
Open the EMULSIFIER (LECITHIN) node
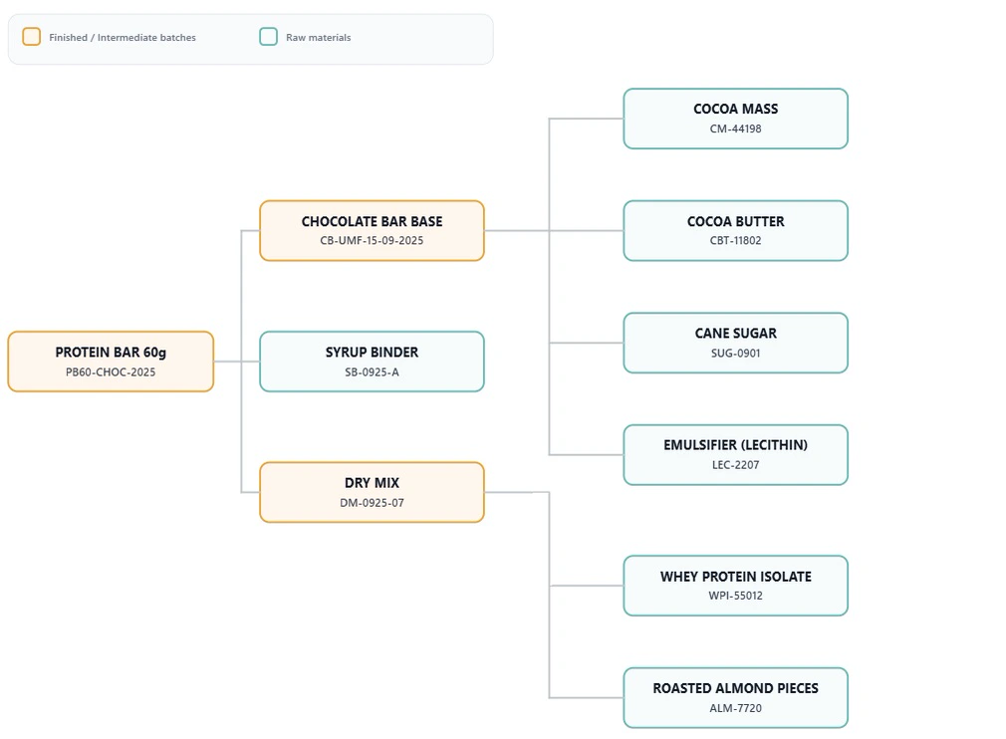735,454
